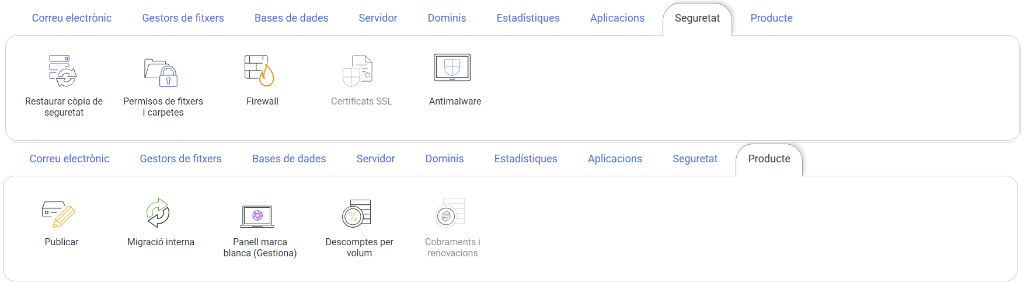Image resolution: width=1024 pixels, height=282 pixels.
Task: Launch the Antimalware tool
Action: coord(452,68)
